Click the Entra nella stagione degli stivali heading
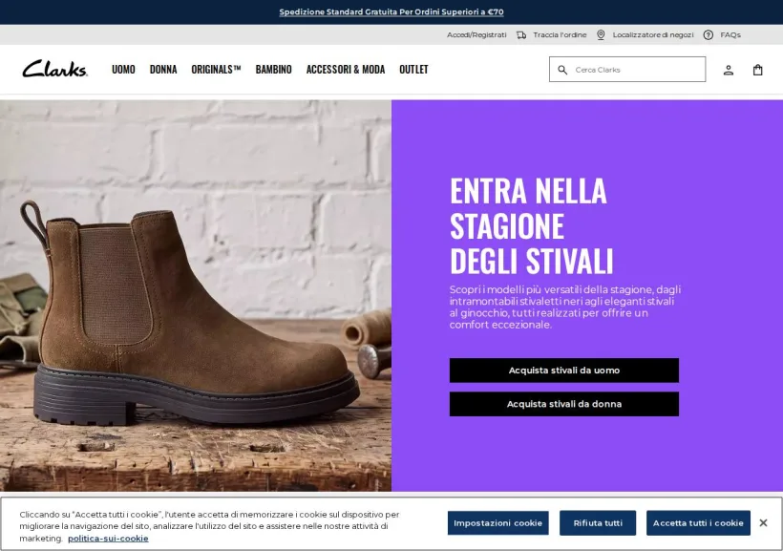This screenshot has width=783, height=551. pos(531,225)
